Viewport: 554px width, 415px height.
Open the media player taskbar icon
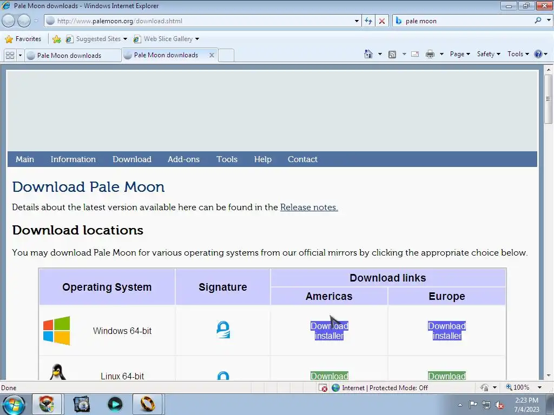point(115,404)
